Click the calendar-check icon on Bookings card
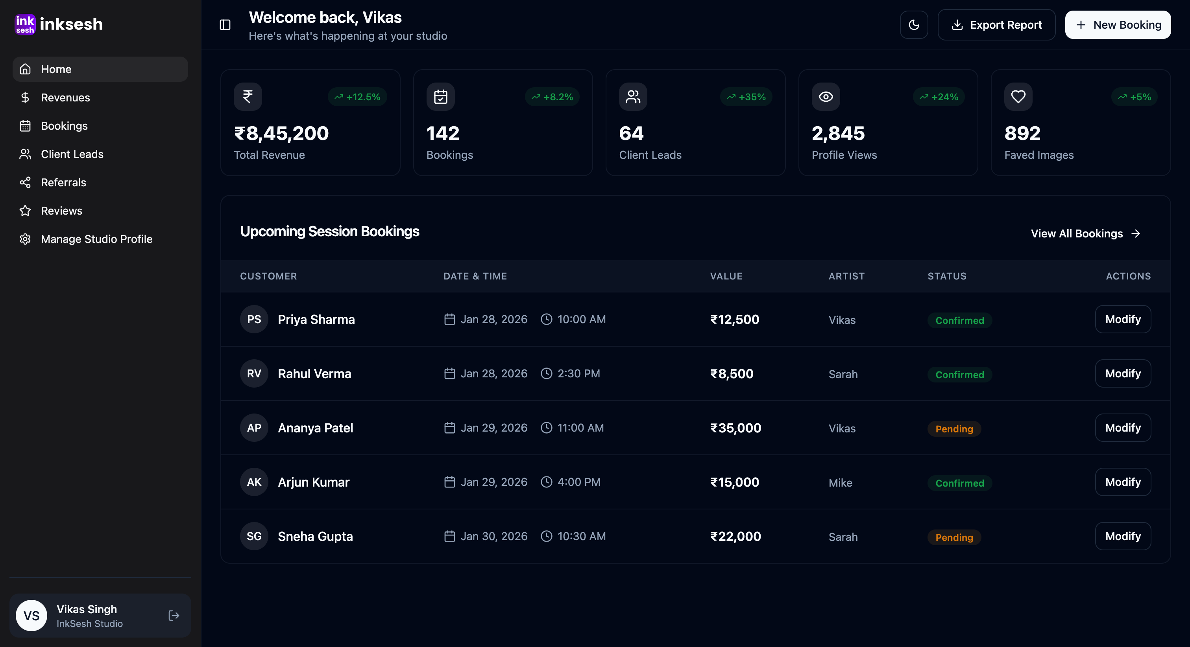This screenshot has width=1190, height=647. [440, 97]
